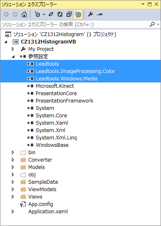Open the window position dropdown in title bar
Viewport: 161px width, 226px height.
pos(143,4)
